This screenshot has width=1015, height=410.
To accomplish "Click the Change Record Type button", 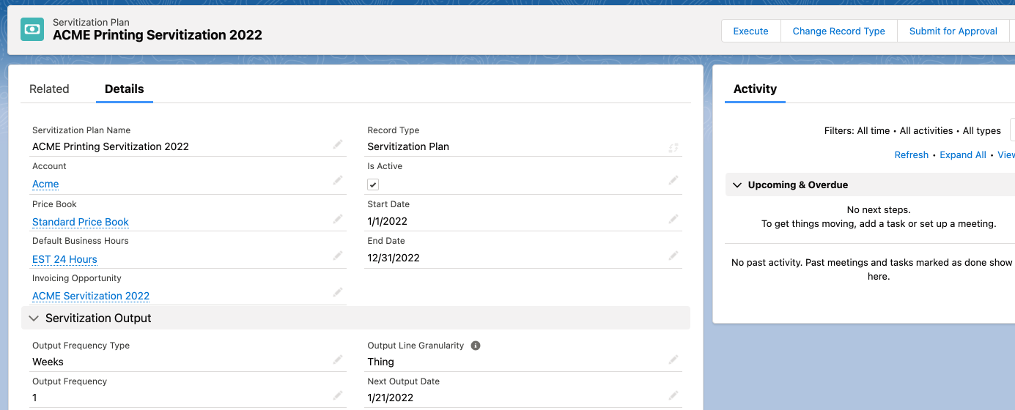I will click(839, 31).
